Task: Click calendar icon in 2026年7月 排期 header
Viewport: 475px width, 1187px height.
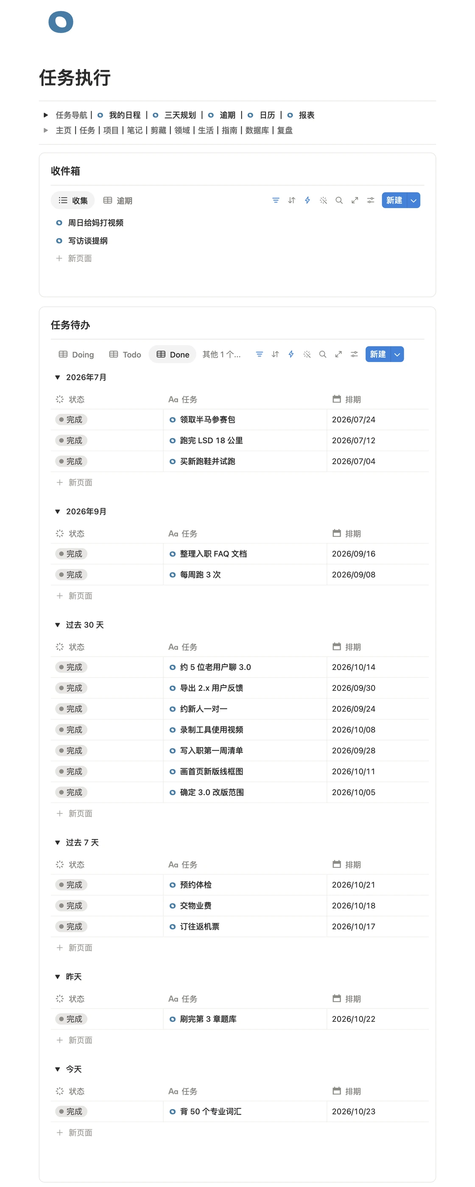Action: click(337, 398)
